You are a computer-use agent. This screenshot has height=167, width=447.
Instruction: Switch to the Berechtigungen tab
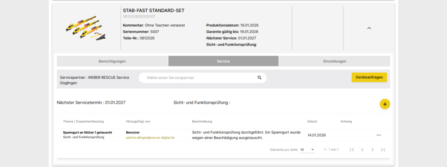point(112,61)
